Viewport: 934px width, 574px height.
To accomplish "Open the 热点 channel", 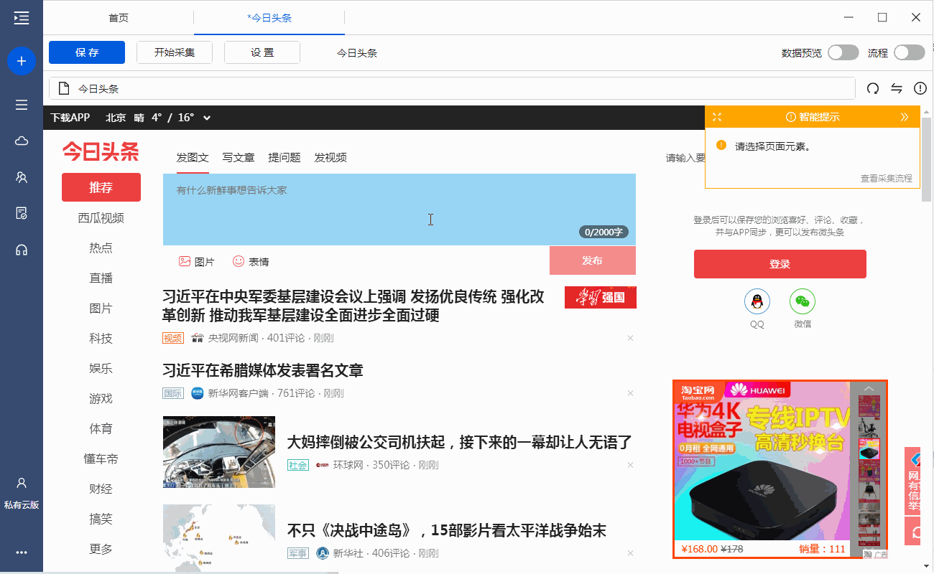I will (x=101, y=248).
